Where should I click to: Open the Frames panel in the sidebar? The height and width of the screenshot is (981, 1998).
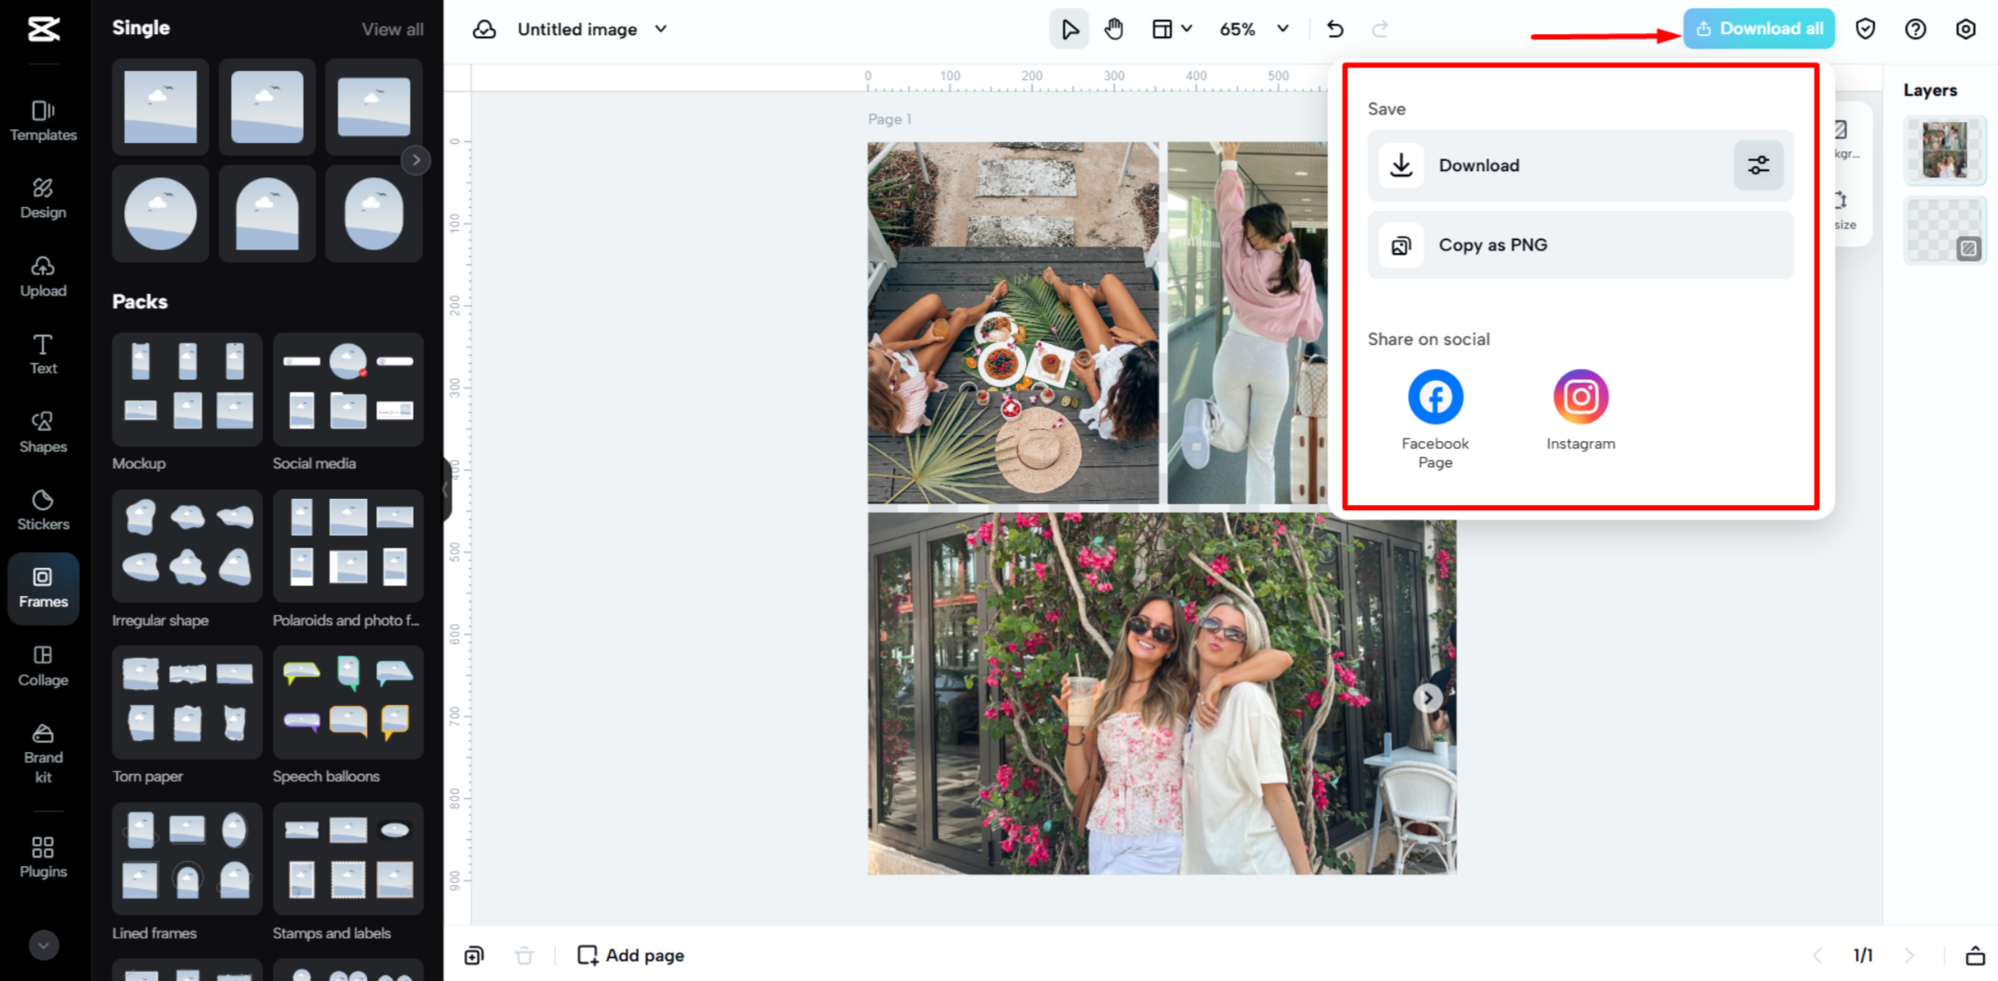43,588
